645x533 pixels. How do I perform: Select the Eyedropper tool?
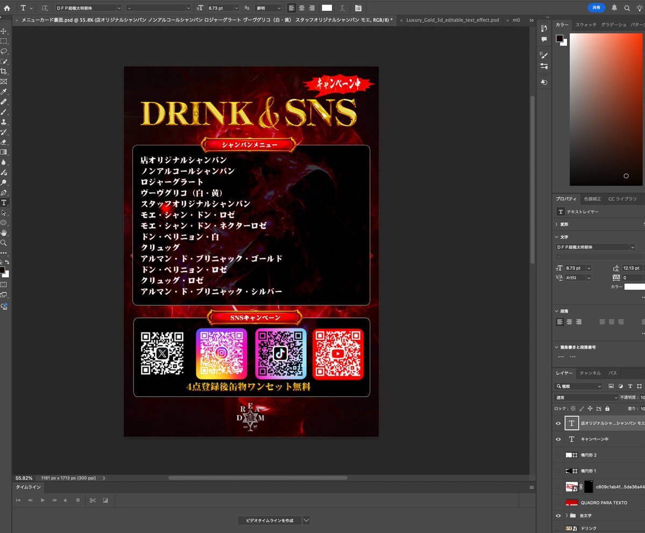pyautogui.click(x=4, y=92)
